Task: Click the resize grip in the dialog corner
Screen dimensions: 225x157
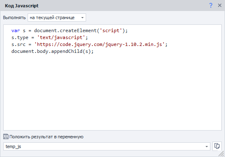Action: click(x=221, y=154)
